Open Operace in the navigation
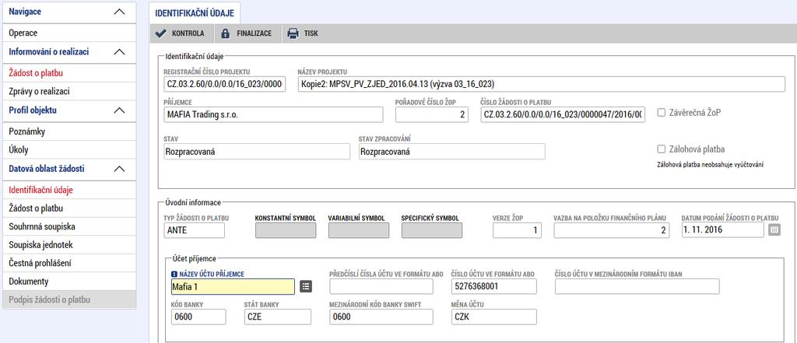Image resolution: width=797 pixels, height=343 pixels. pos(69,33)
